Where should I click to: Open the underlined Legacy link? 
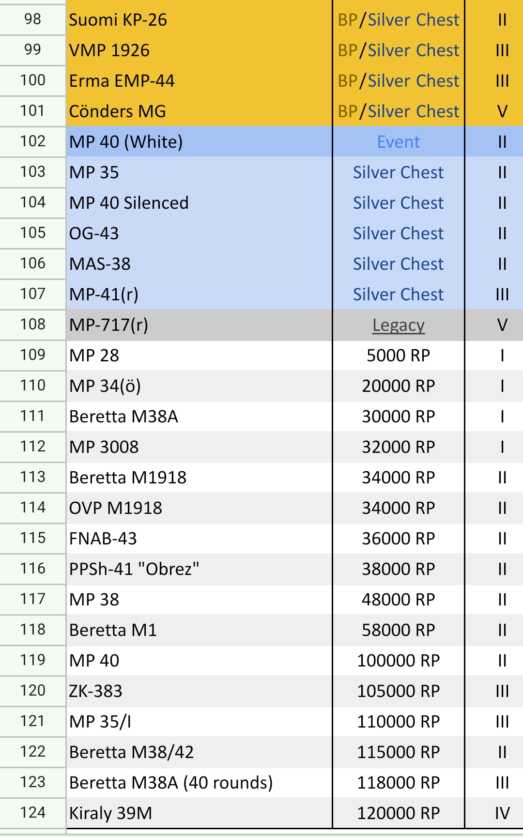[398, 325]
